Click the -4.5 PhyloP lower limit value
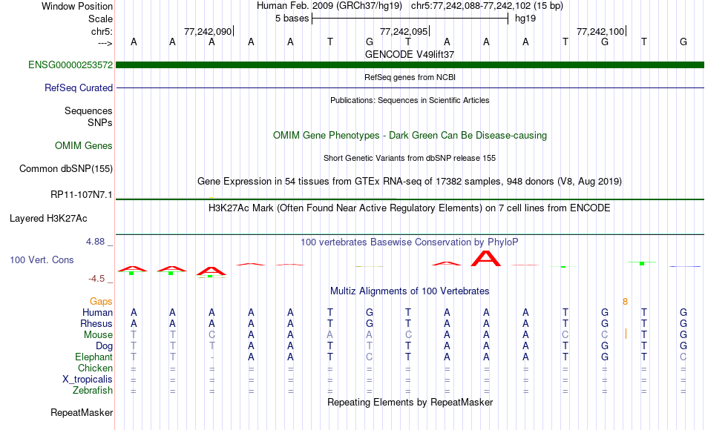Image resolution: width=705 pixels, height=430 pixels. tap(96, 279)
